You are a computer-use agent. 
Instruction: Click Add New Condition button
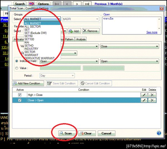point(28,83)
